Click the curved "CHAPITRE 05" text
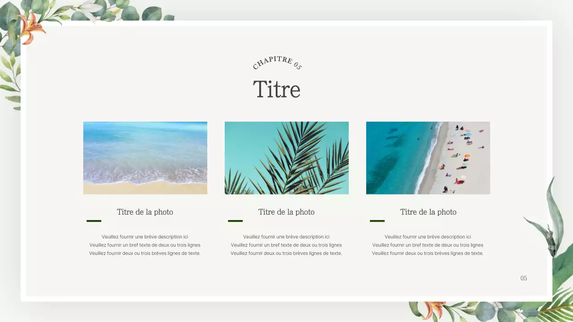573x322 pixels. pos(277,64)
